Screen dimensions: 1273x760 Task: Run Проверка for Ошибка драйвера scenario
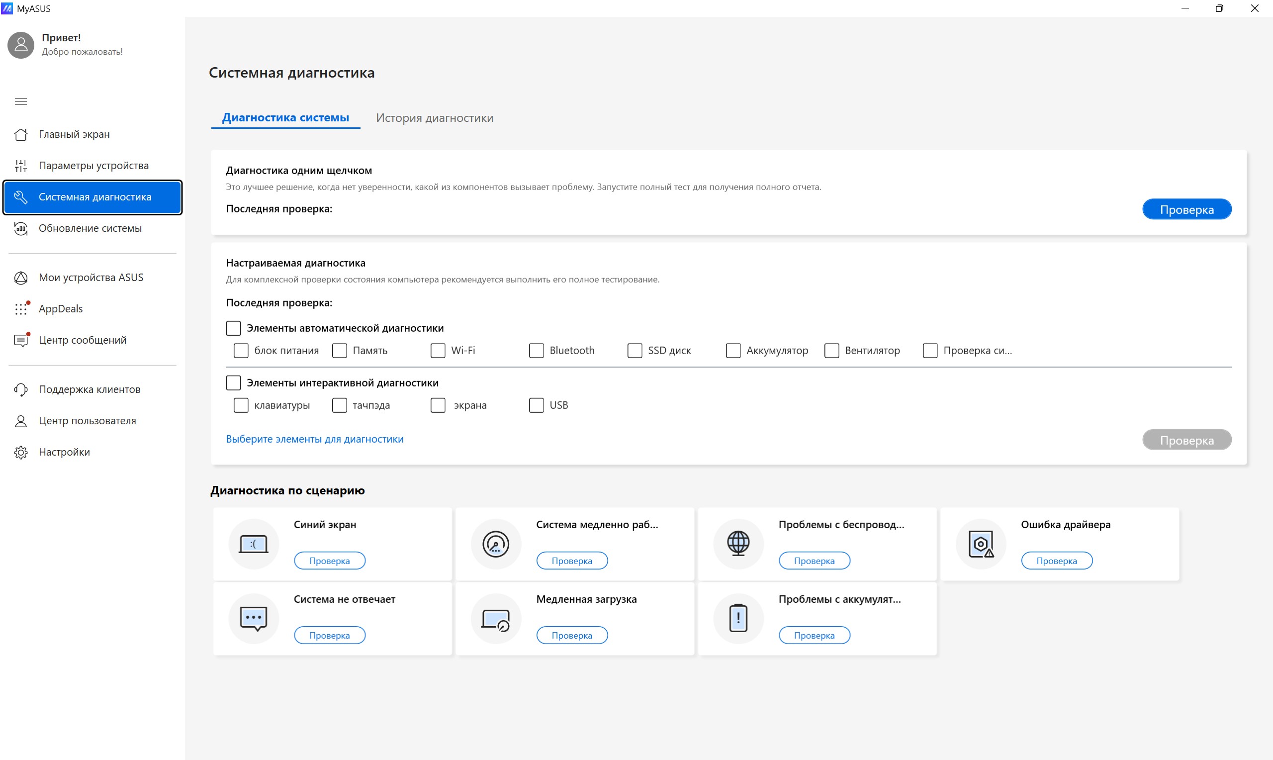click(x=1057, y=561)
